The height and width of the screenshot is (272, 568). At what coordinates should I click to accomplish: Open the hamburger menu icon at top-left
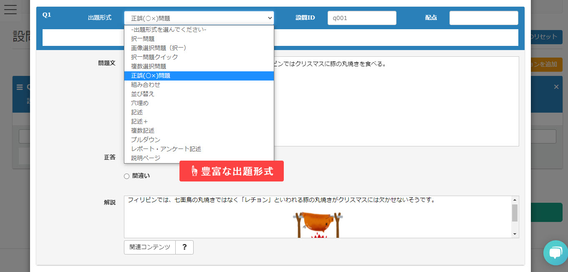coord(10,9)
